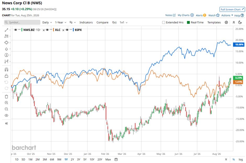Open Indicators menu
Screen dimensions: 246x163
[x=86, y=23]
